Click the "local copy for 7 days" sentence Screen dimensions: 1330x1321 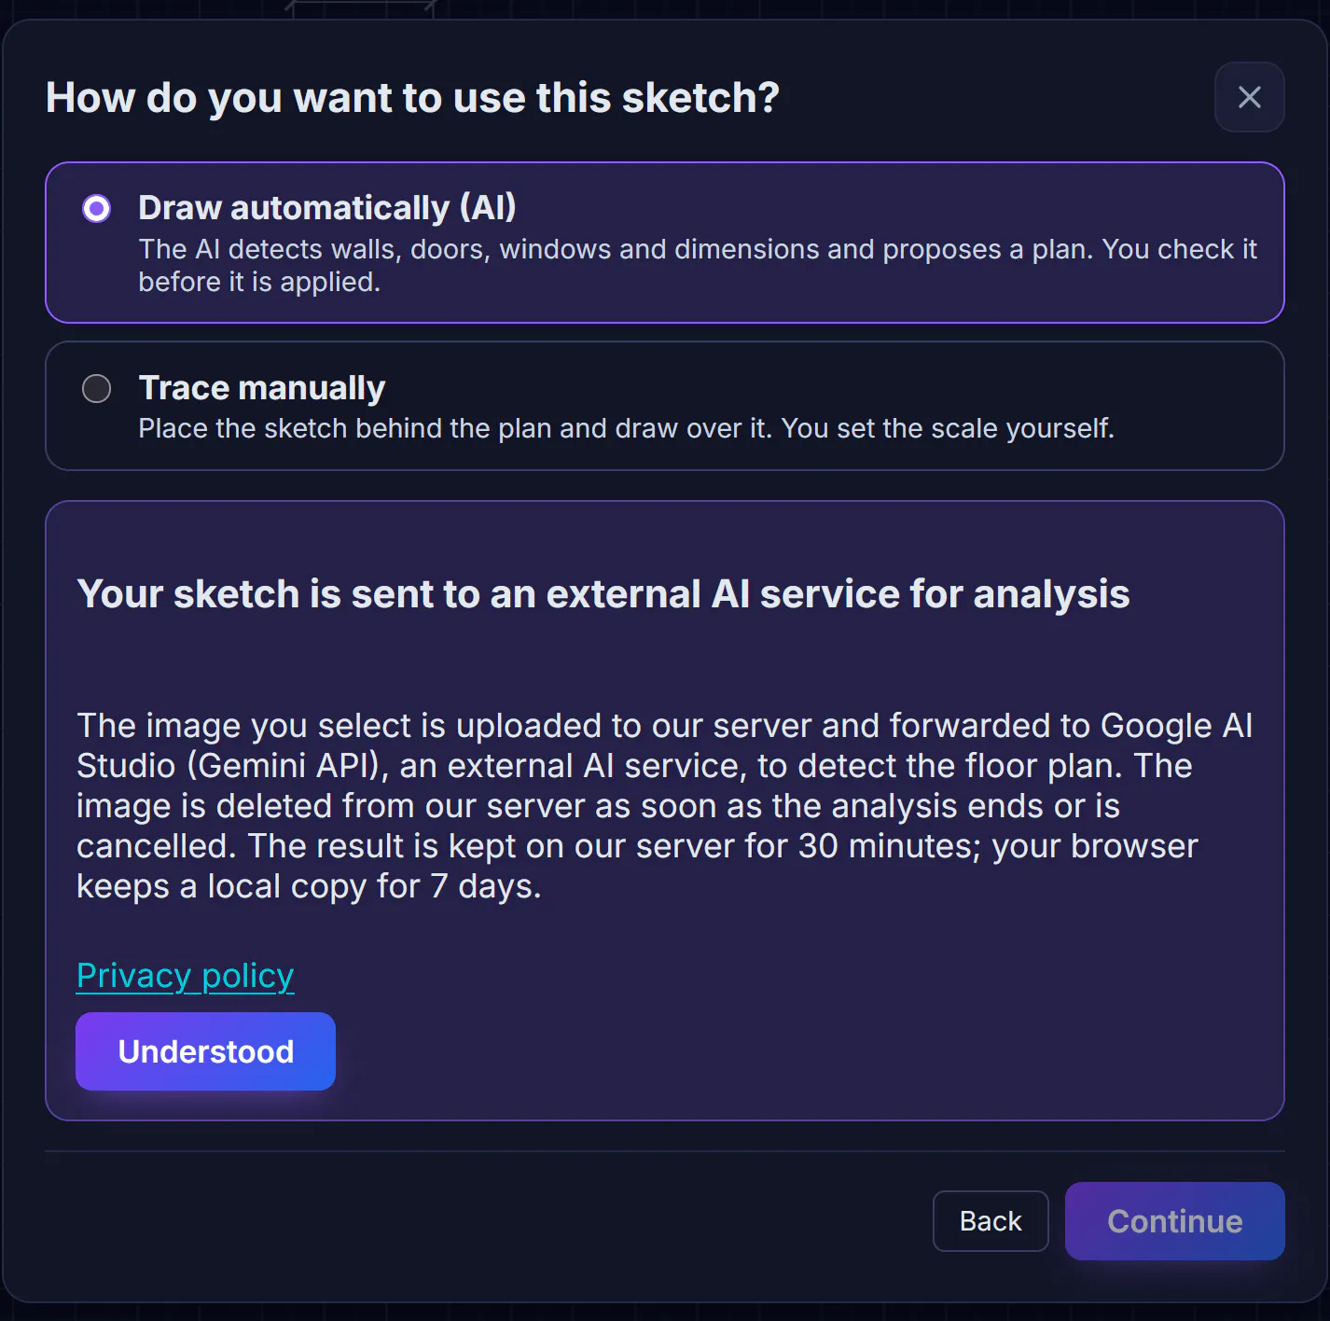coord(309,886)
